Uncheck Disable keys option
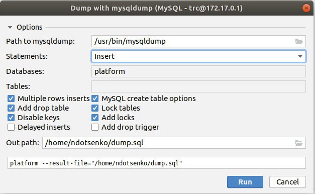 [x=11, y=118]
